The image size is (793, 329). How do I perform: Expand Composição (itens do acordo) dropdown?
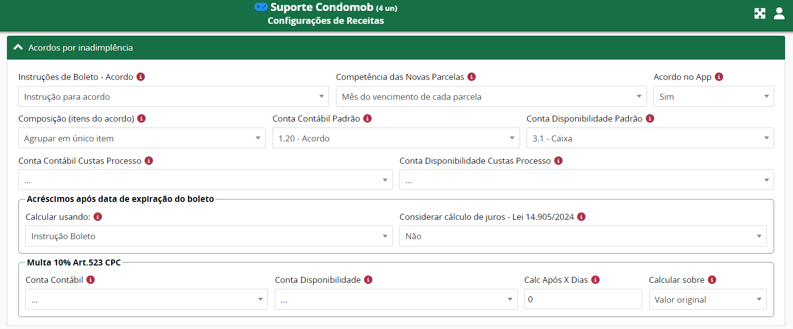pyautogui.click(x=141, y=138)
